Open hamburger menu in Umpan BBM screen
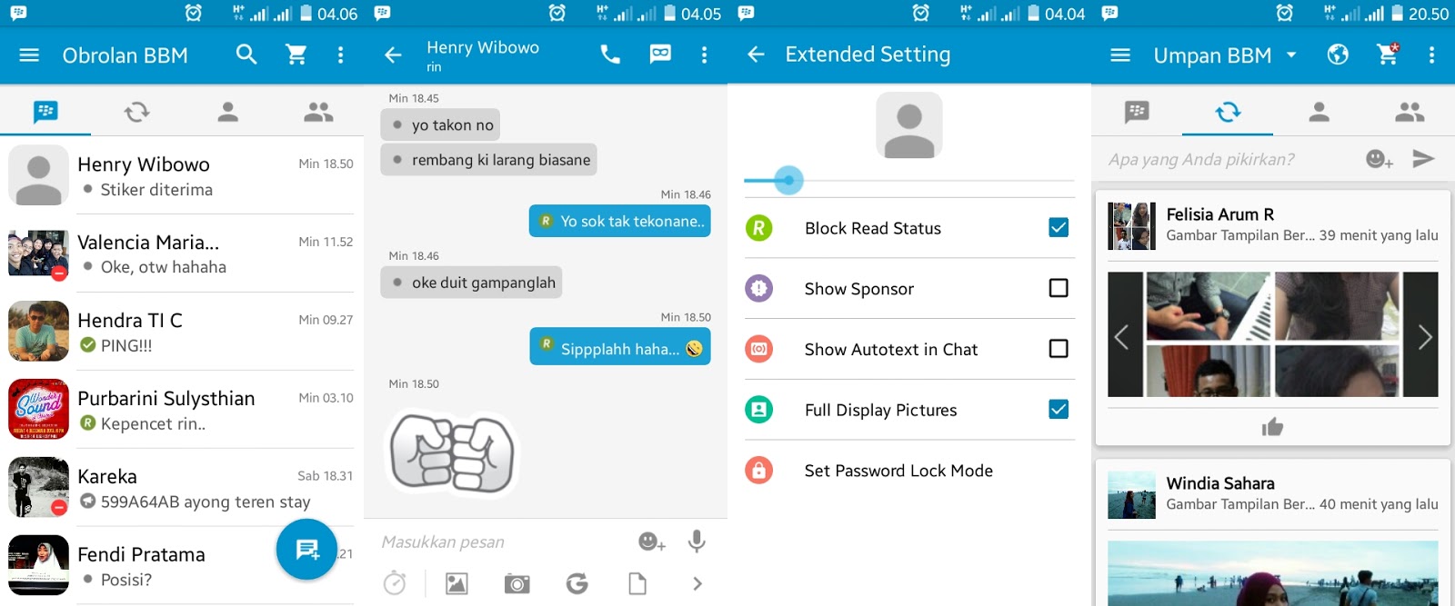Screen dimensions: 1455x606 [1120, 55]
